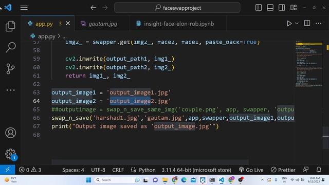Switch to VS Code taskbar icon
This screenshot has height=185, width=329.
[222, 180]
